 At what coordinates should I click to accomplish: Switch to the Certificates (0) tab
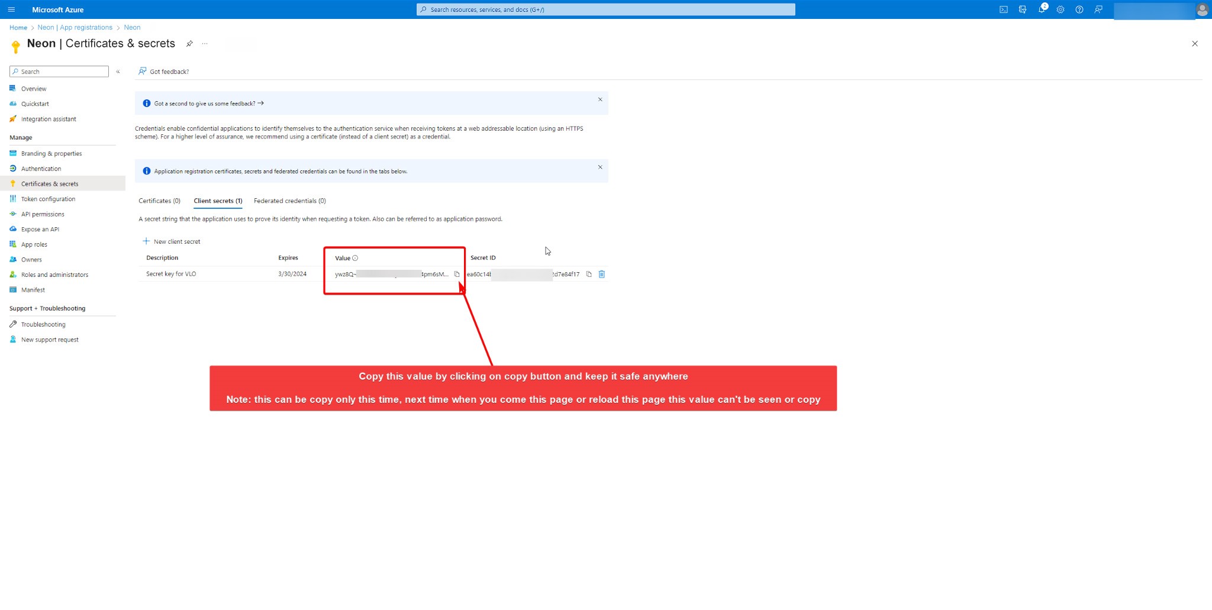tap(159, 201)
